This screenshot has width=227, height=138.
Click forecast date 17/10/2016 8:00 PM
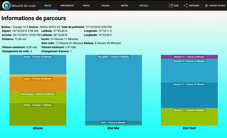click(x=98, y=27)
